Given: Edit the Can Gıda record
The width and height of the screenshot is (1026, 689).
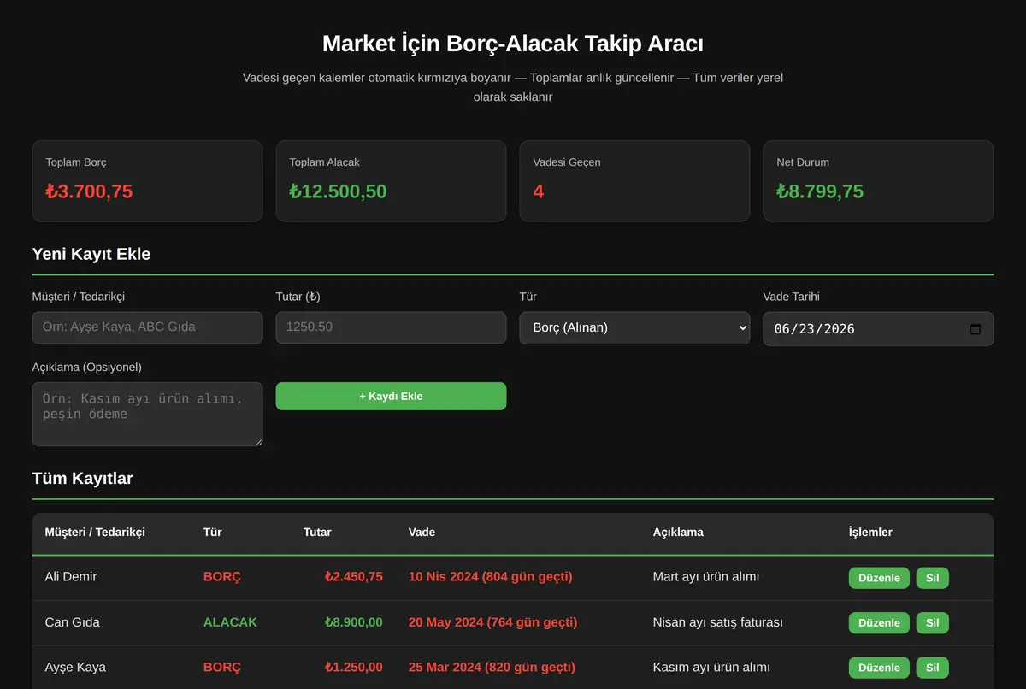Looking at the screenshot, I should [x=879, y=623].
